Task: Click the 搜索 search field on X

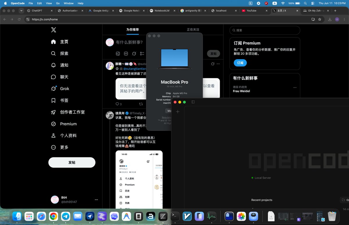Action: pos(265,30)
